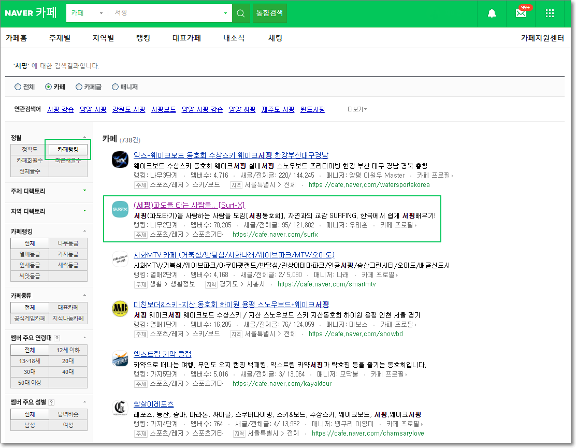Collapse the 멤버 주요 성별 section
Image resolution: width=576 pixels, height=448 pixels.
coord(85,402)
